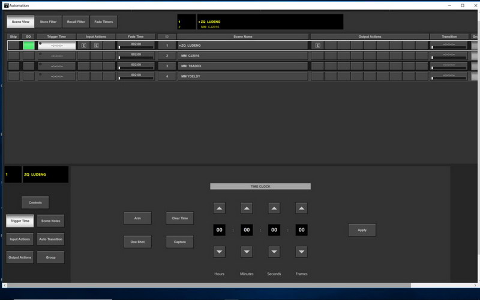This screenshot has height=300, width=480.
Task: Apply the trigger time settings
Action: point(362,230)
